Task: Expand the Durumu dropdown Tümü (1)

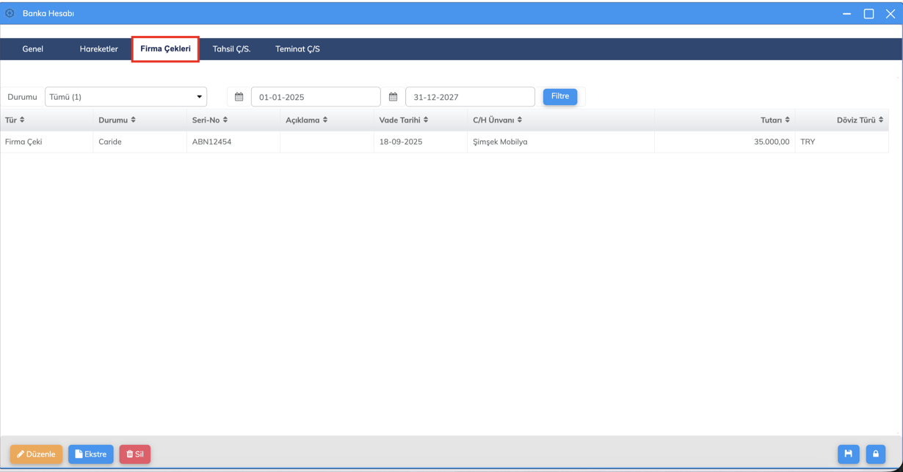Action: click(x=126, y=97)
